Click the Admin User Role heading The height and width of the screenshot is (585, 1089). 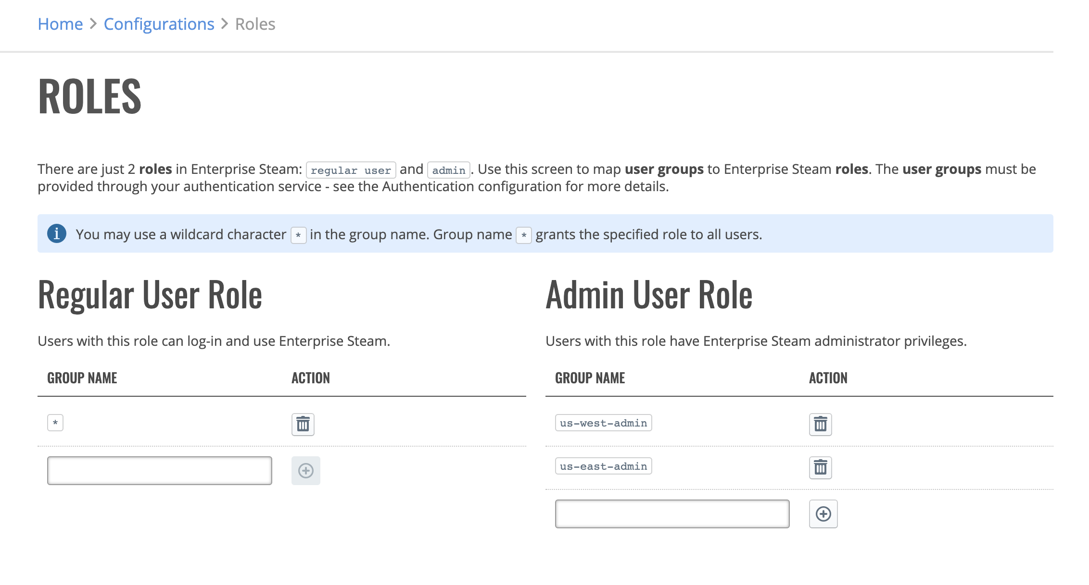(x=649, y=295)
